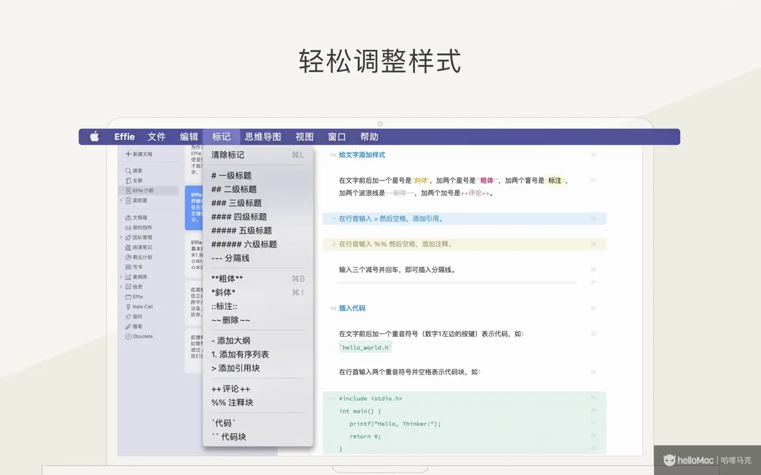
Task: Apply #### 四级标题 heading style
Action: tap(258, 217)
